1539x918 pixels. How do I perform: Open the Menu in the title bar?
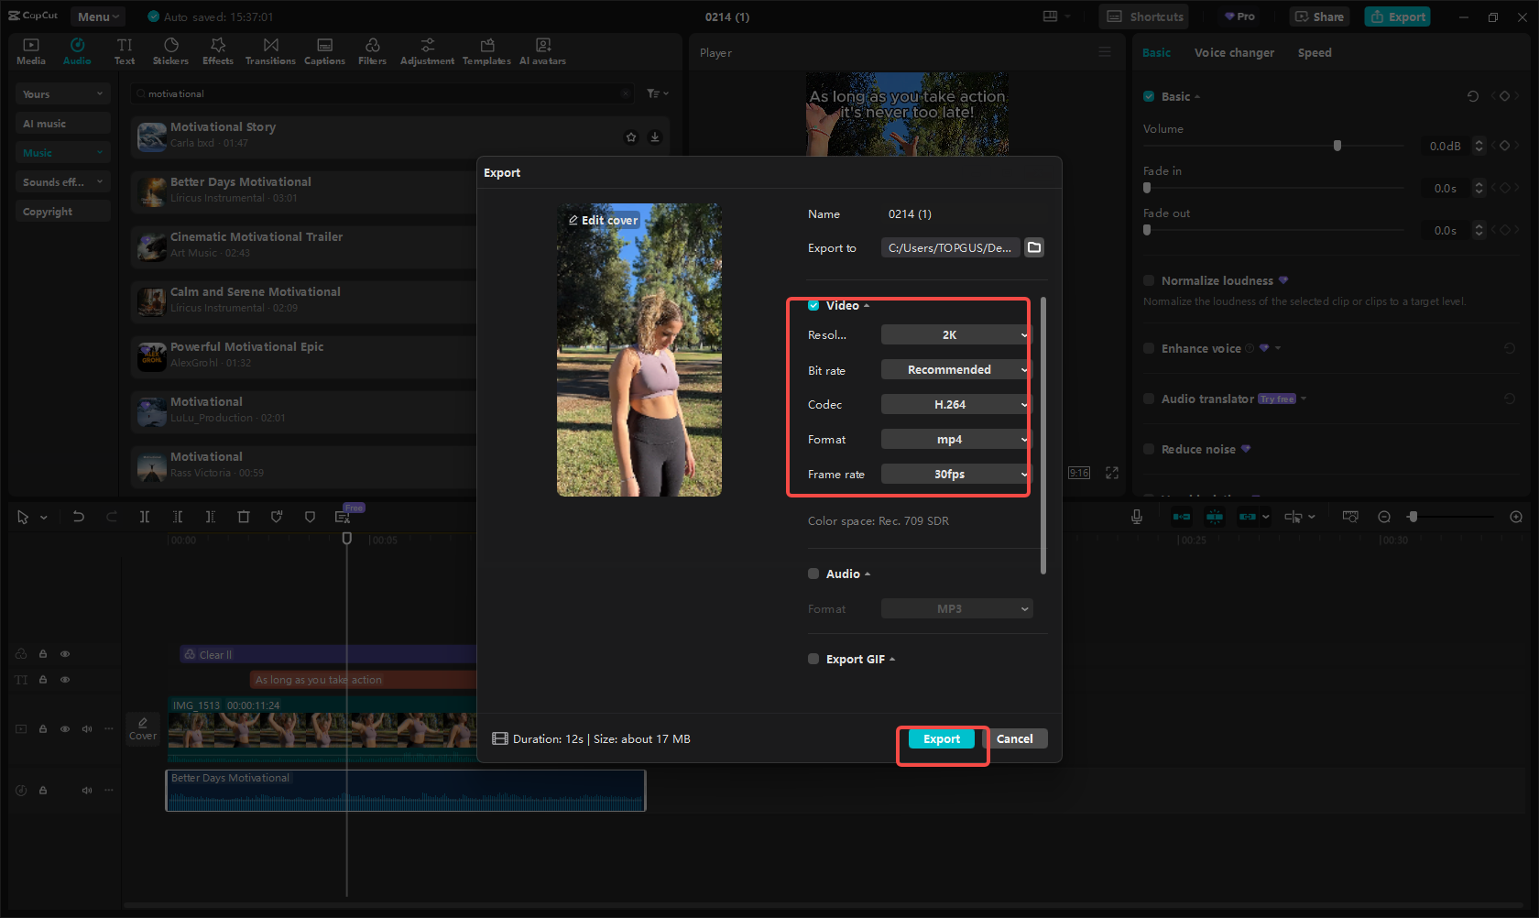pyautogui.click(x=98, y=16)
